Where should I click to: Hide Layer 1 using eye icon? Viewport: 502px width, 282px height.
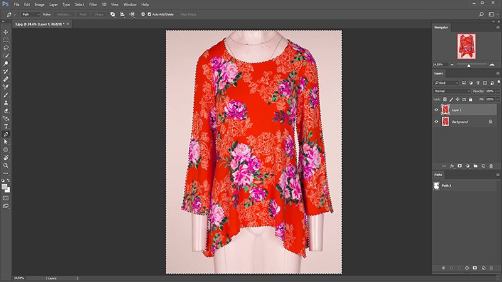(x=436, y=110)
